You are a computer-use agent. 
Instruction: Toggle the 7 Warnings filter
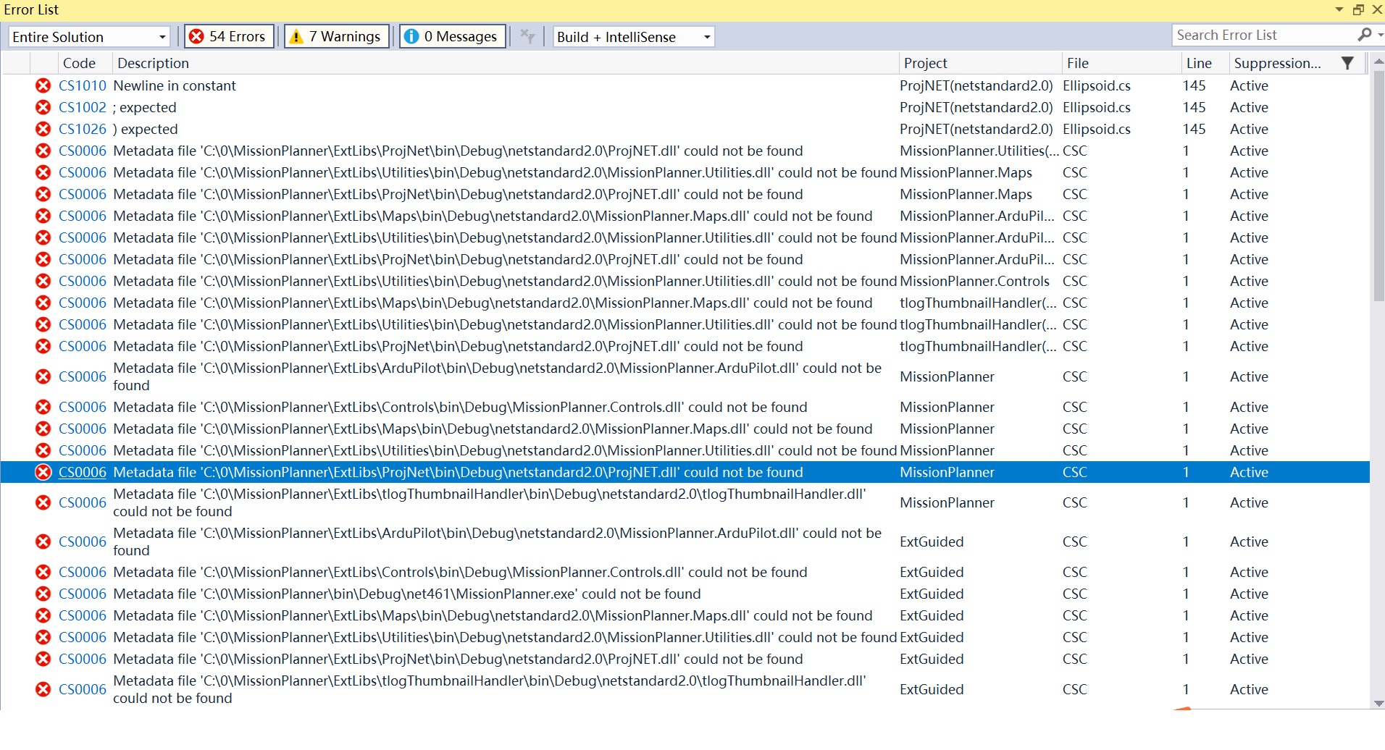pos(337,36)
